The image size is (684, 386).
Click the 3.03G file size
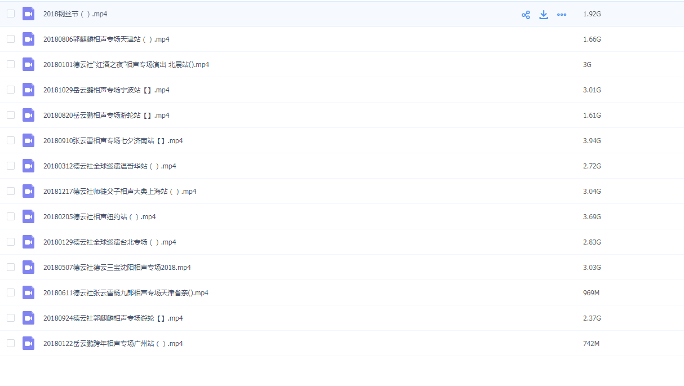592,268
